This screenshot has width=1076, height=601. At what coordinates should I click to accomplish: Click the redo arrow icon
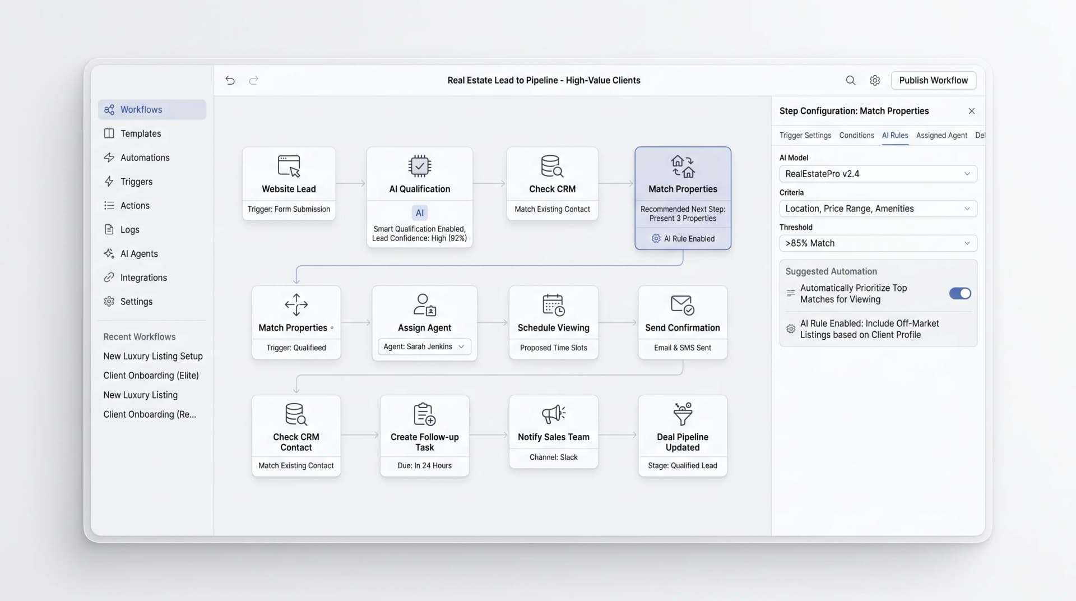253,80
